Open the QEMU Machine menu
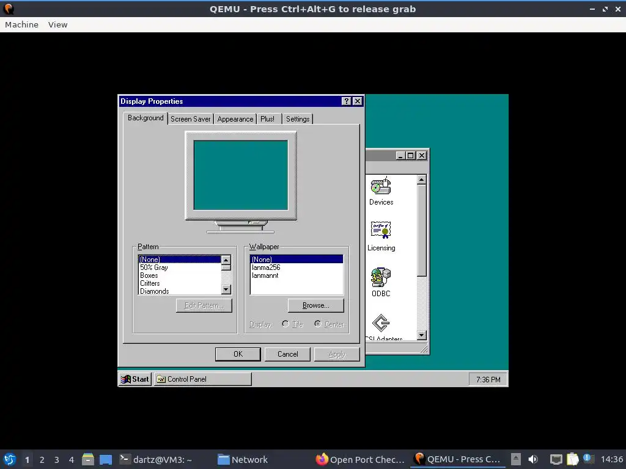This screenshot has width=626, height=469. (21, 24)
